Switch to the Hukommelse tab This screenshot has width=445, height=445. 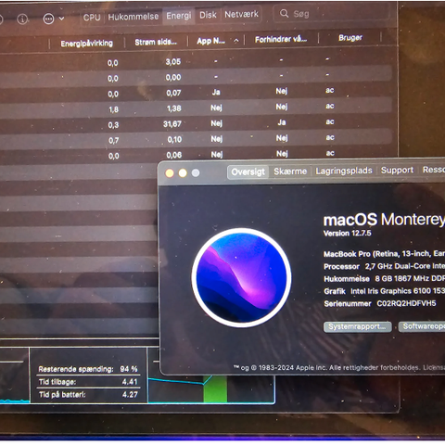pos(133,17)
